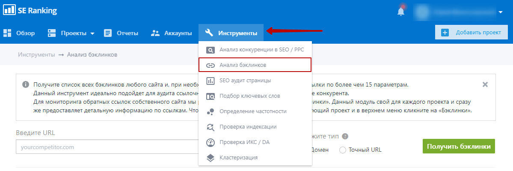
Task: Focus the yourcompetitor.com URL field
Action: click(x=107, y=147)
